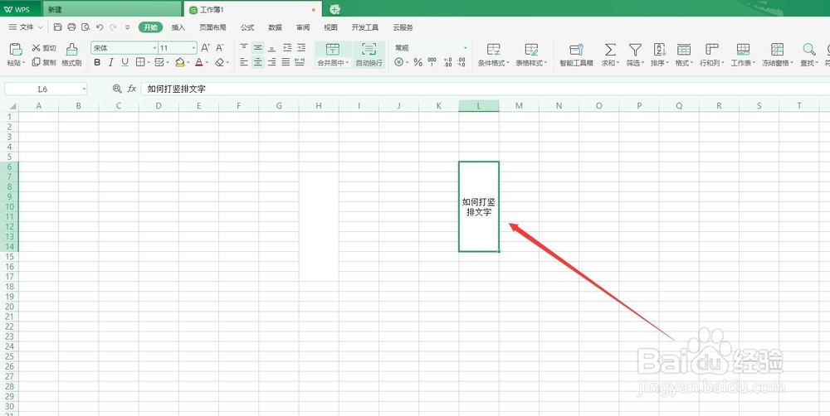Click the Justify alignment icon
The width and height of the screenshot is (830, 416).
tap(286, 62)
